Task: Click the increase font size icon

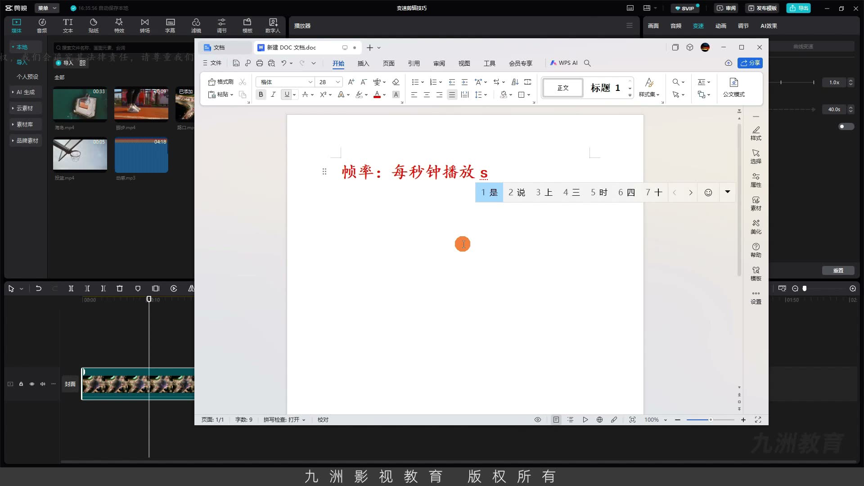Action: click(x=351, y=82)
